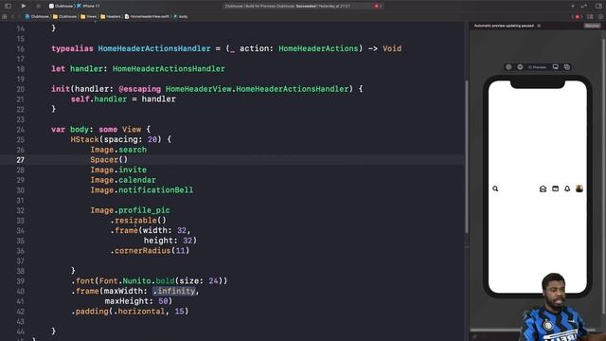Click highlighted '.infinity' on line 40

pos(174,291)
